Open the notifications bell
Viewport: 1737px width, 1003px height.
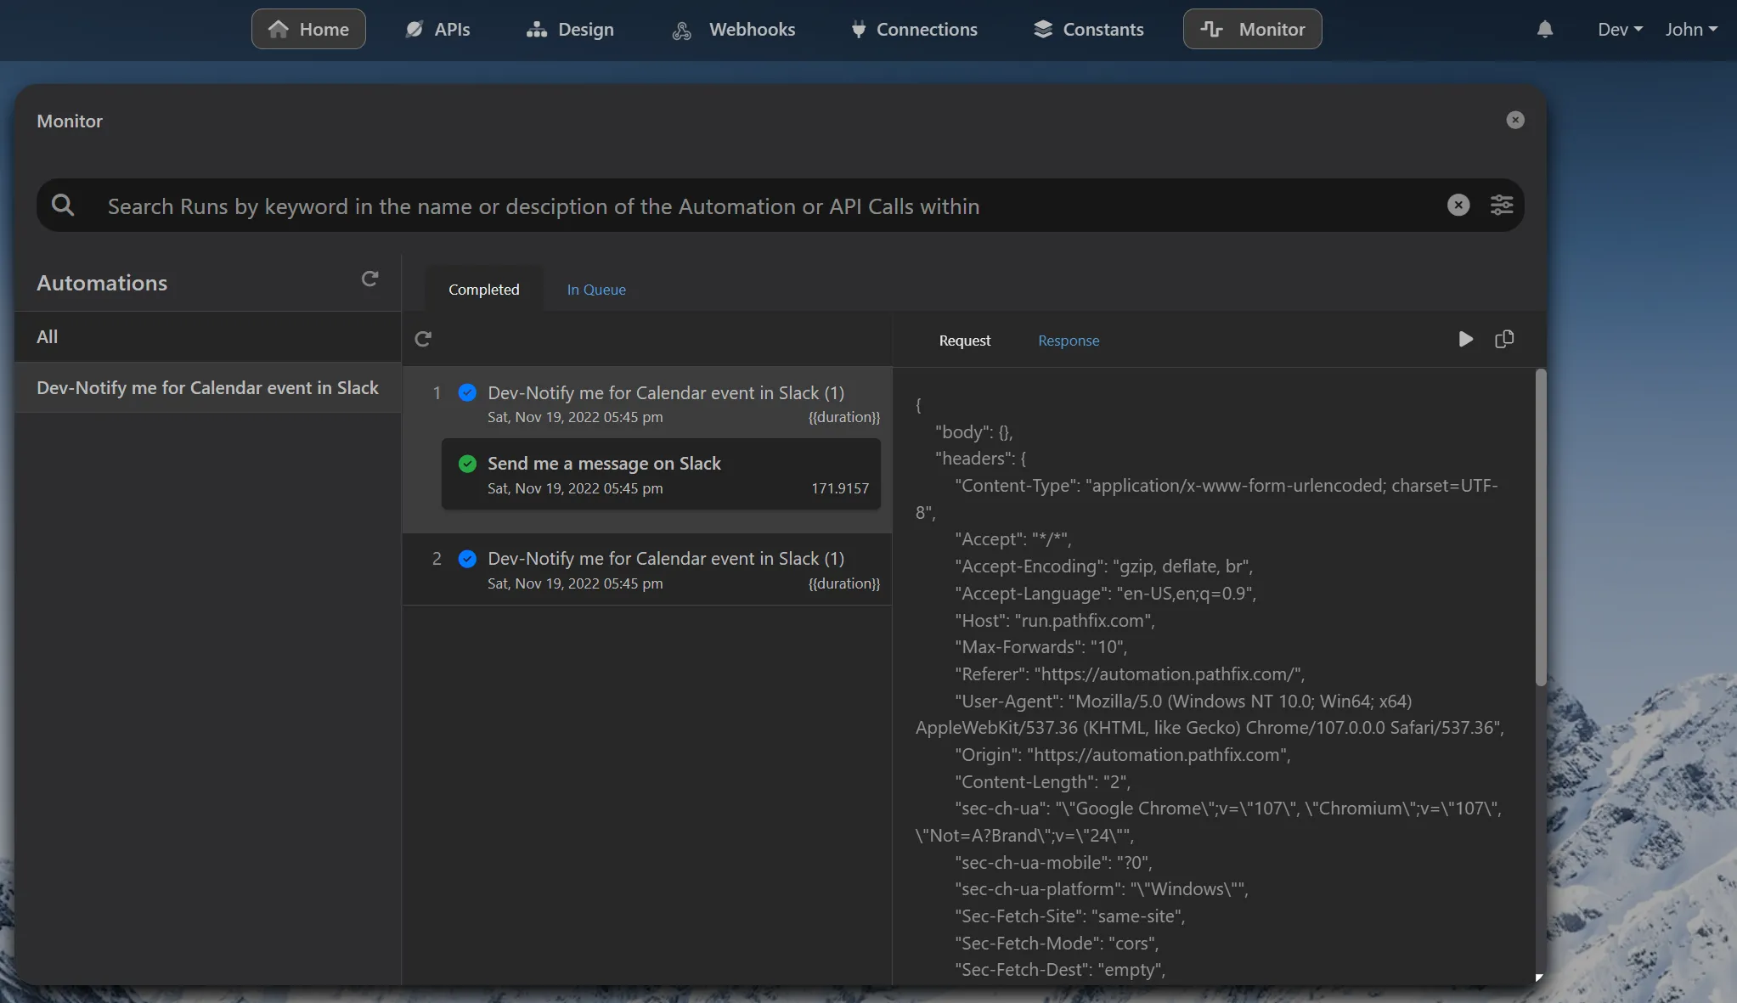pyautogui.click(x=1545, y=30)
